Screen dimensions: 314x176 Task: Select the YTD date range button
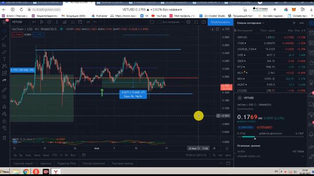(54, 155)
